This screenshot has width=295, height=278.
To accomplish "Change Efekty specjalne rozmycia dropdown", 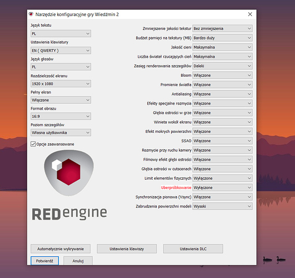I will (x=222, y=103).
